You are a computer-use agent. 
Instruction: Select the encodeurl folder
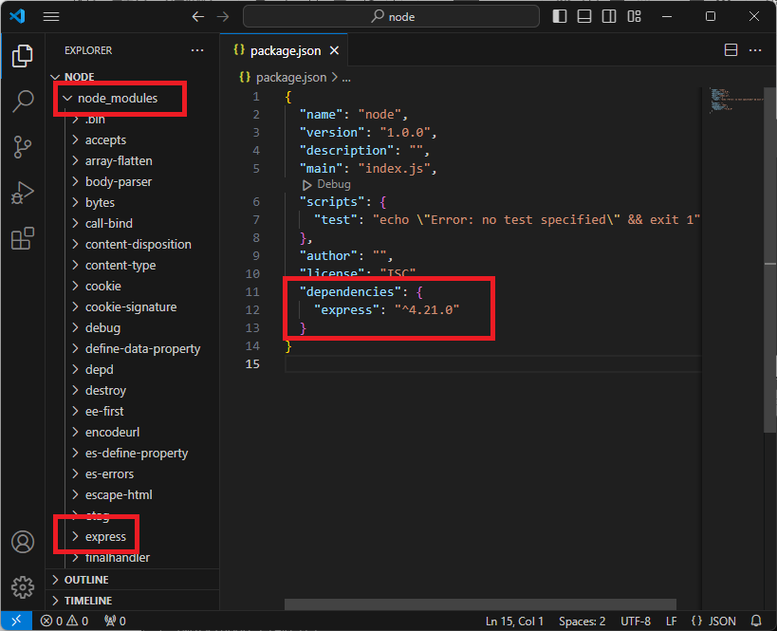(x=112, y=433)
